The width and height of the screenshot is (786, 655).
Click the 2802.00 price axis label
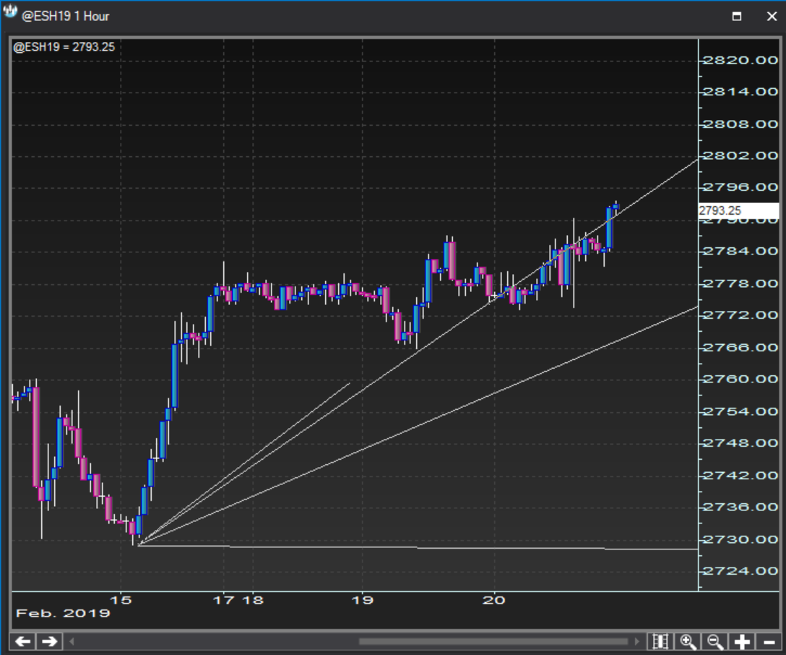click(740, 155)
